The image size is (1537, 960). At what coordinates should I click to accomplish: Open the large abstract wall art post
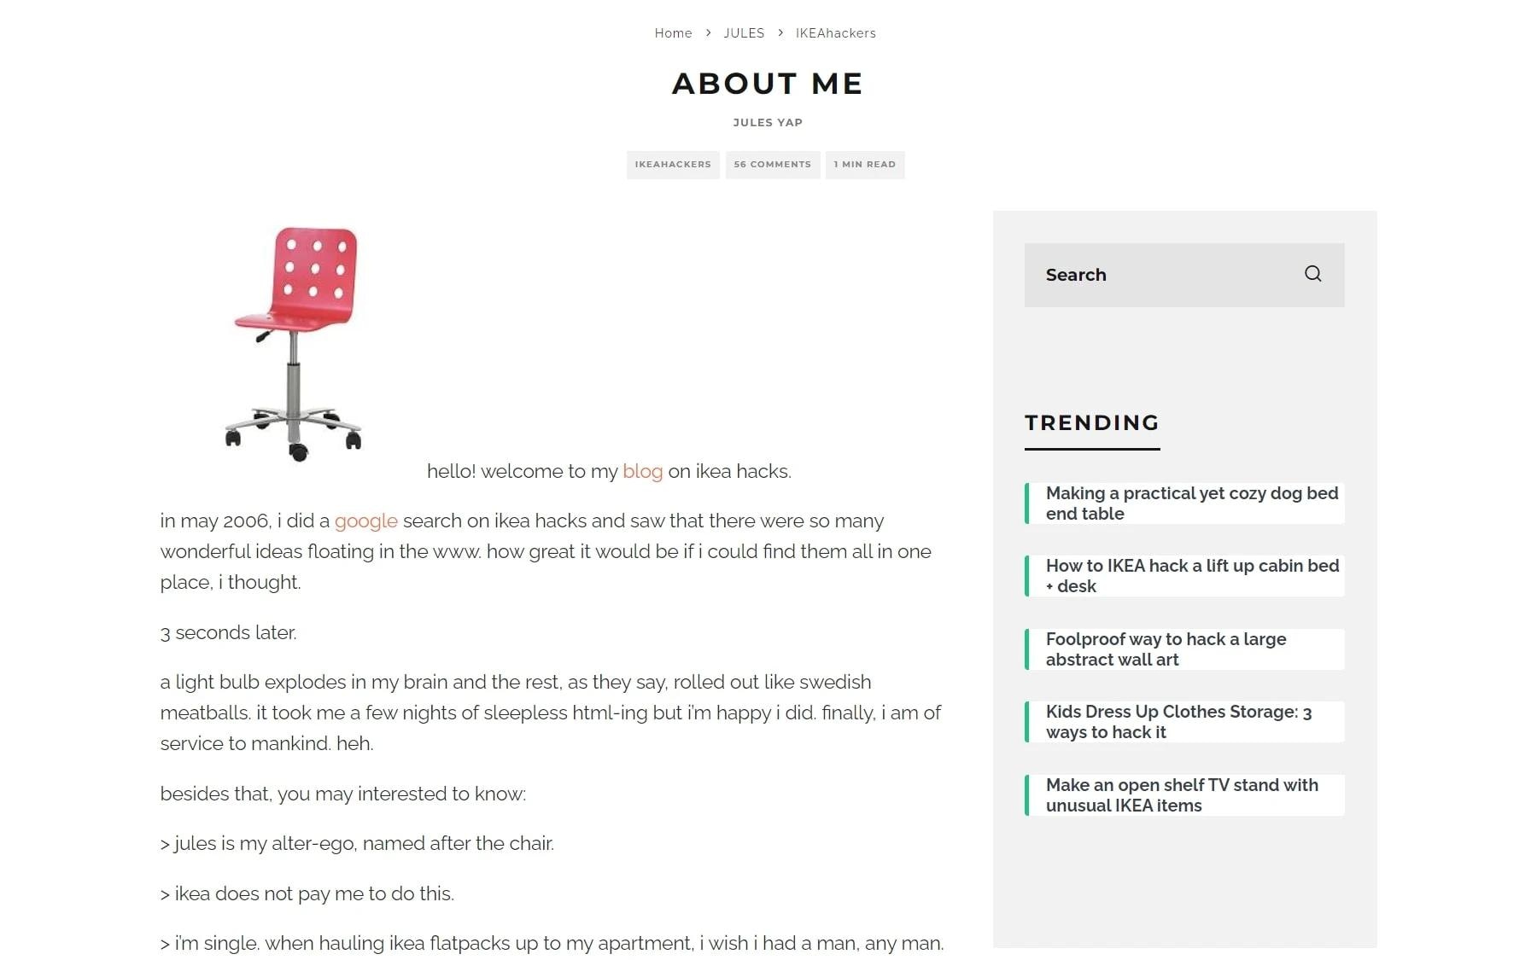point(1166,649)
